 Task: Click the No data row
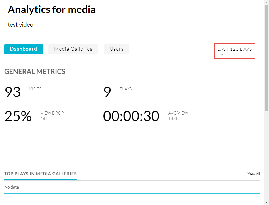coord(12,187)
